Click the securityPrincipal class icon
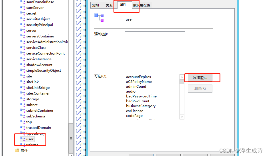Image resolution: width=267 pixels, height=156 pixels. pos(23,25)
